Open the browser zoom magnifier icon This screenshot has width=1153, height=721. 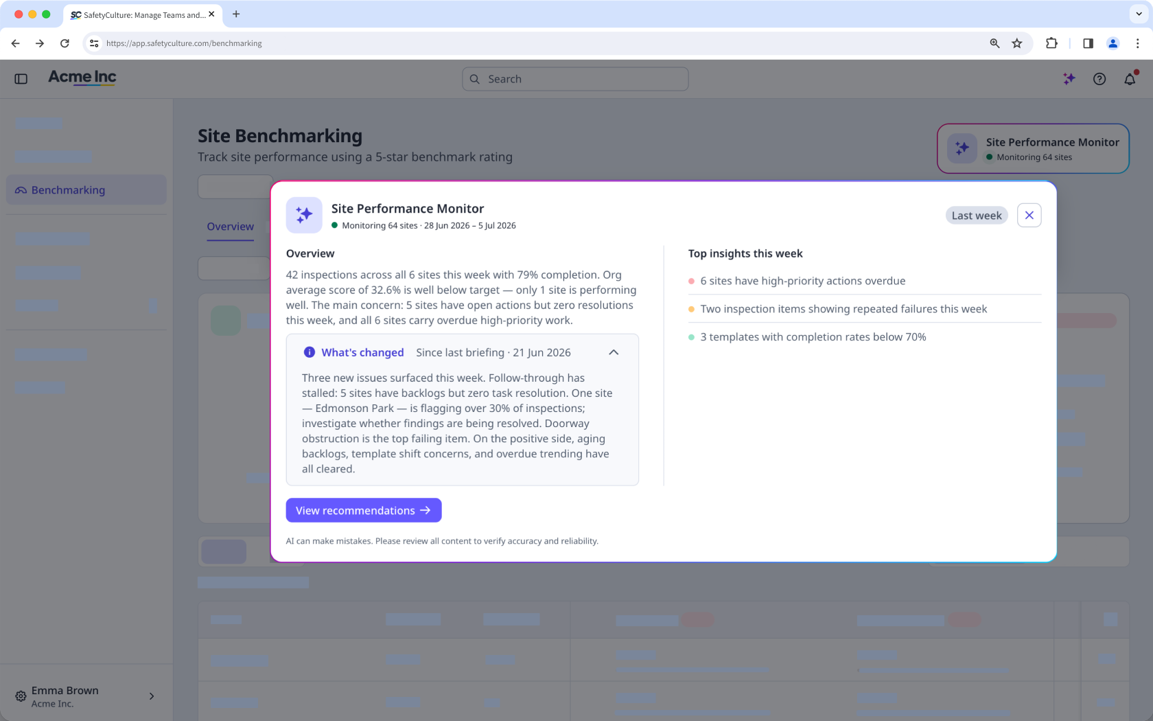(994, 43)
